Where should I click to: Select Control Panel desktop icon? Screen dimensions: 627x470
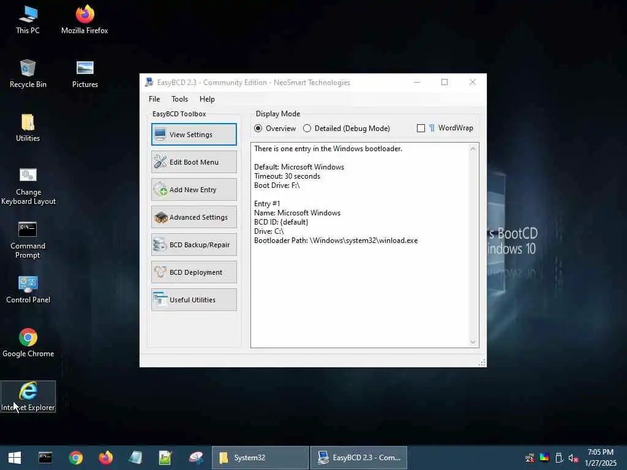pyautogui.click(x=28, y=289)
